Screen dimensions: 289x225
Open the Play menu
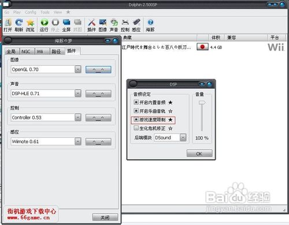click(x=17, y=12)
